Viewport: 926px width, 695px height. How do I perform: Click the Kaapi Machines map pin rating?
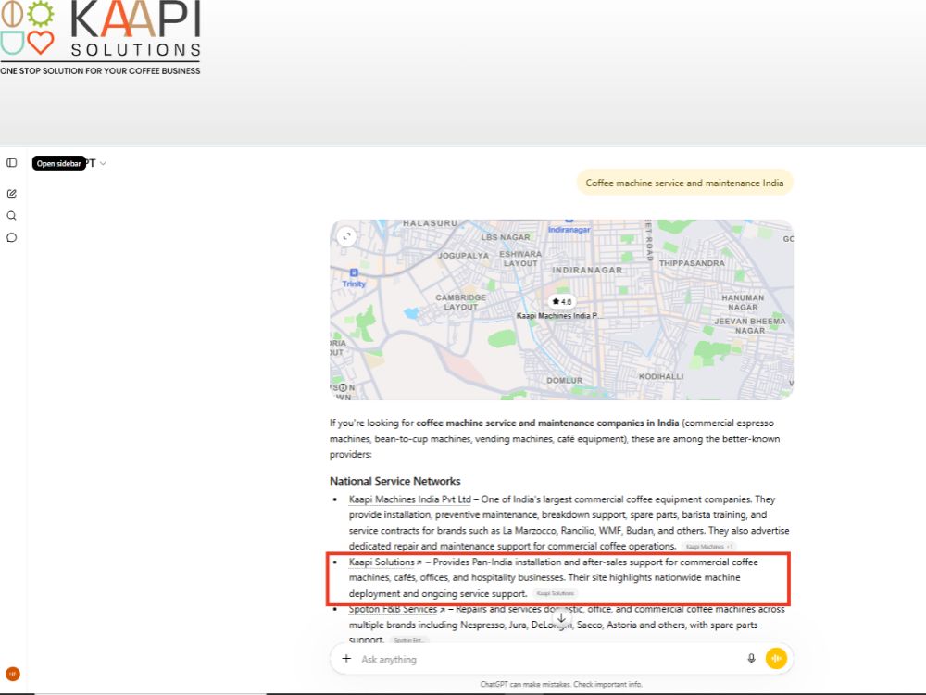pos(561,301)
